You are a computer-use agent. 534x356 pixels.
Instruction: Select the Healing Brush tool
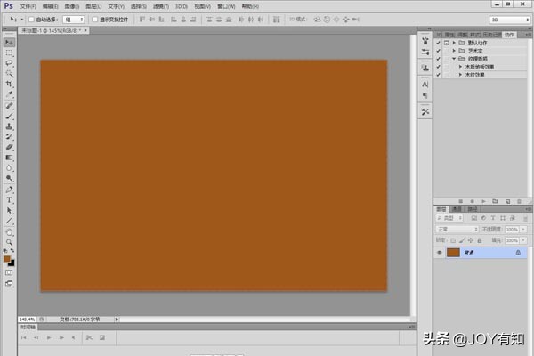9,106
